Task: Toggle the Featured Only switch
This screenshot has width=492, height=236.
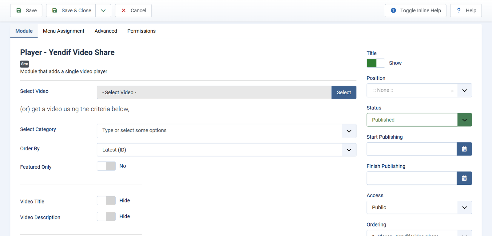Action: pos(106,166)
